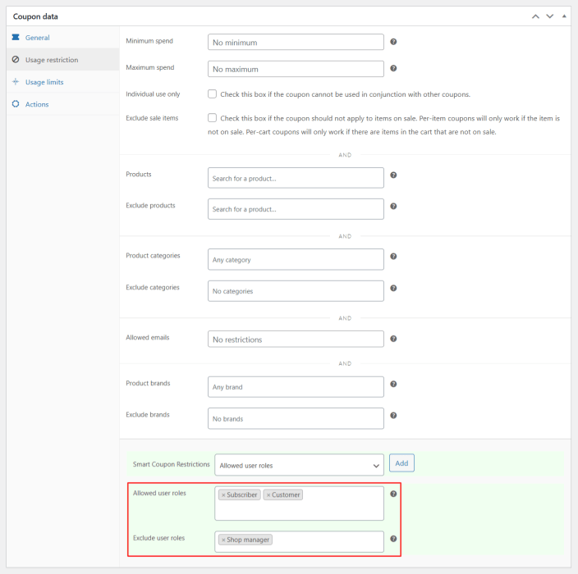Image resolution: width=578 pixels, height=574 pixels.
Task: Move Coupon data panel down
Action: 550,16
